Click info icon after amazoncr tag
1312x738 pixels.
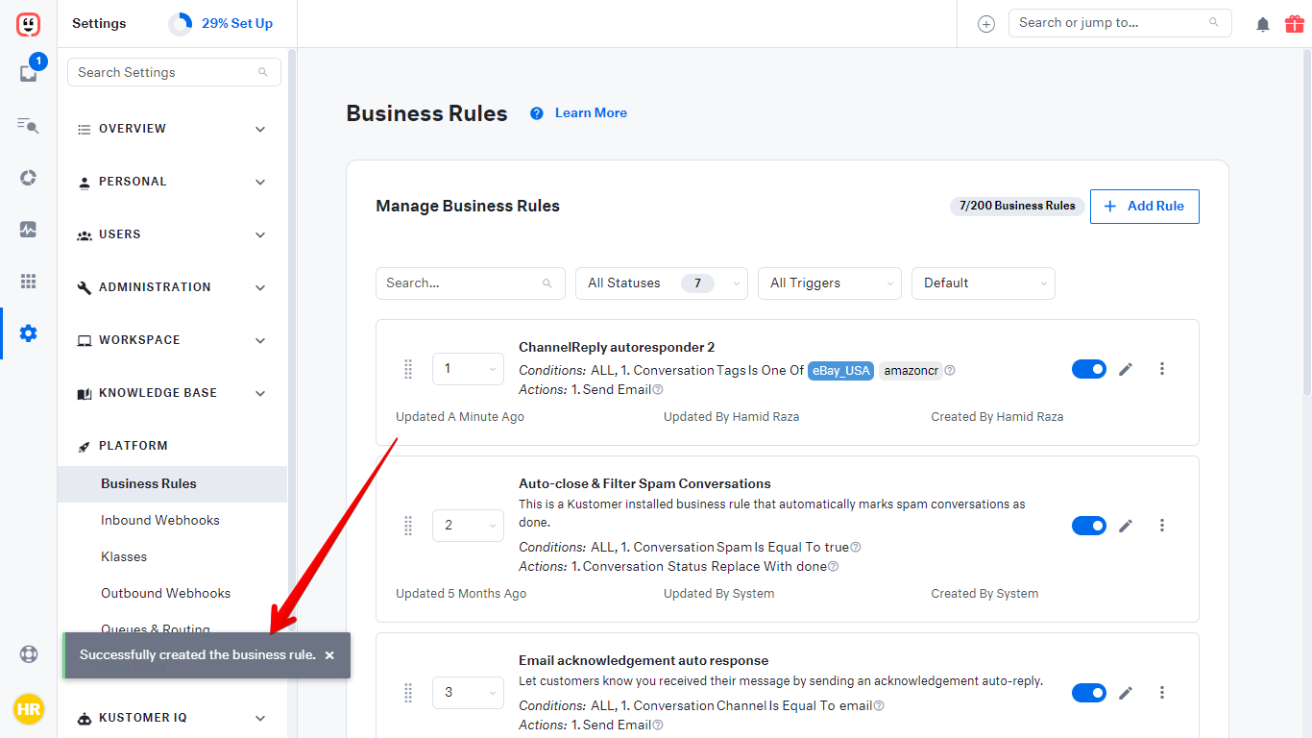point(950,371)
